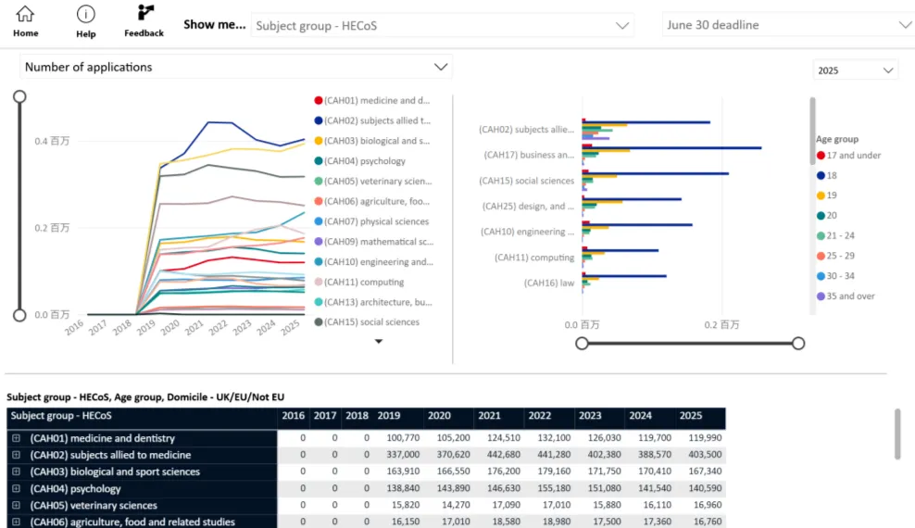Screen dimensions: 915x528
Task: Expand the (CAH01) medicine and dentistry row
Action: tap(16, 439)
